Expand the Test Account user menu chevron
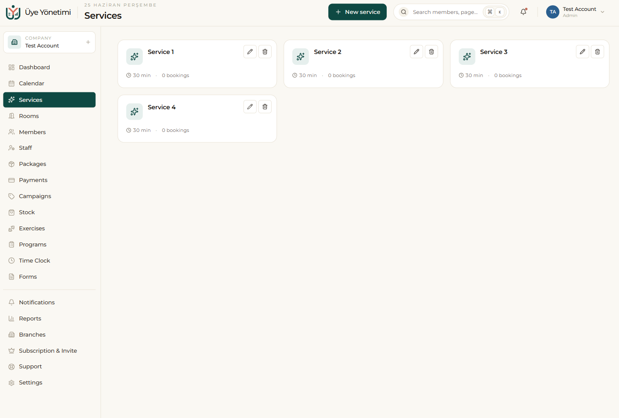Image resolution: width=619 pixels, height=418 pixels. 602,12
